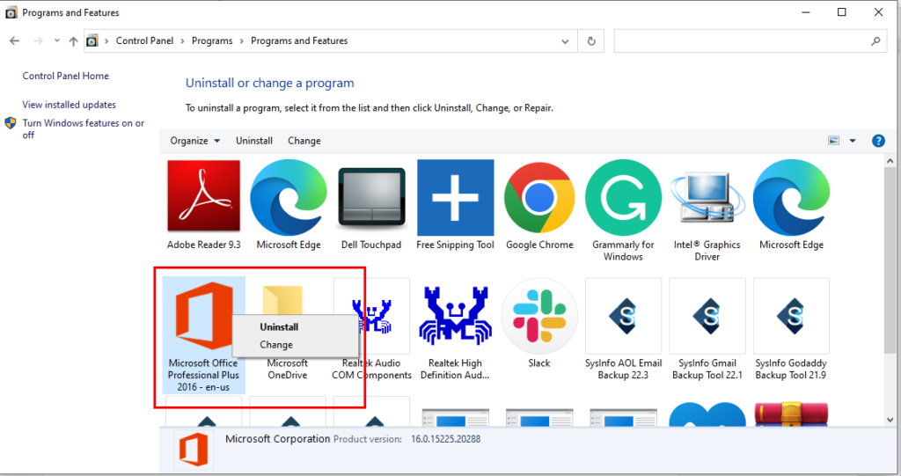Click the Microsoft Corporation publisher text
Viewport: 901px width, 476px height.
(277, 439)
